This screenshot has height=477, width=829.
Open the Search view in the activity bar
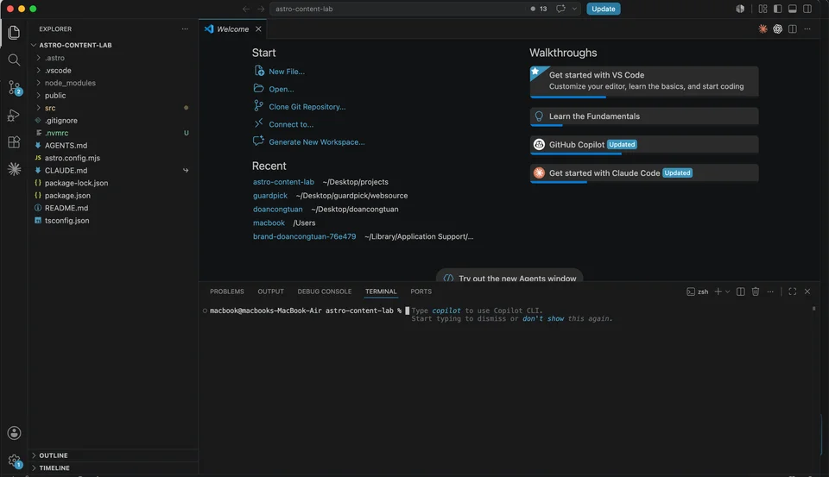[x=14, y=60]
